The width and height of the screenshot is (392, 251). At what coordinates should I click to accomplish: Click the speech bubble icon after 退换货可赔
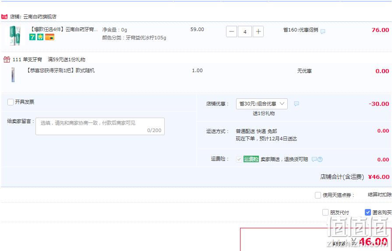pos(314,159)
